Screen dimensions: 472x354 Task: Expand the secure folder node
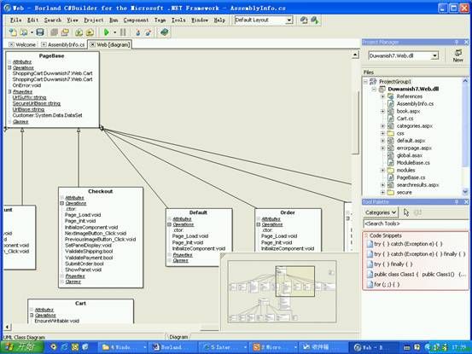pyautogui.click(x=382, y=193)
